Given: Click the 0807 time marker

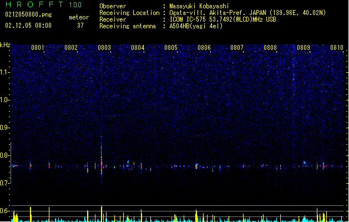Looking at the screenshot, I should [237, 48].
